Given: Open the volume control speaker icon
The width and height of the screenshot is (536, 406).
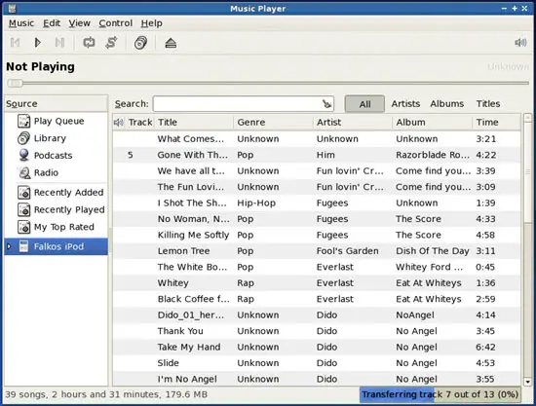Looking at the screenshot, I should (x=520, y=43).
